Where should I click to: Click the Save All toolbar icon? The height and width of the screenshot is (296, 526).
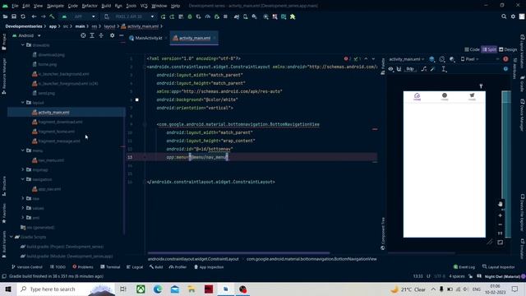[14, 16]
